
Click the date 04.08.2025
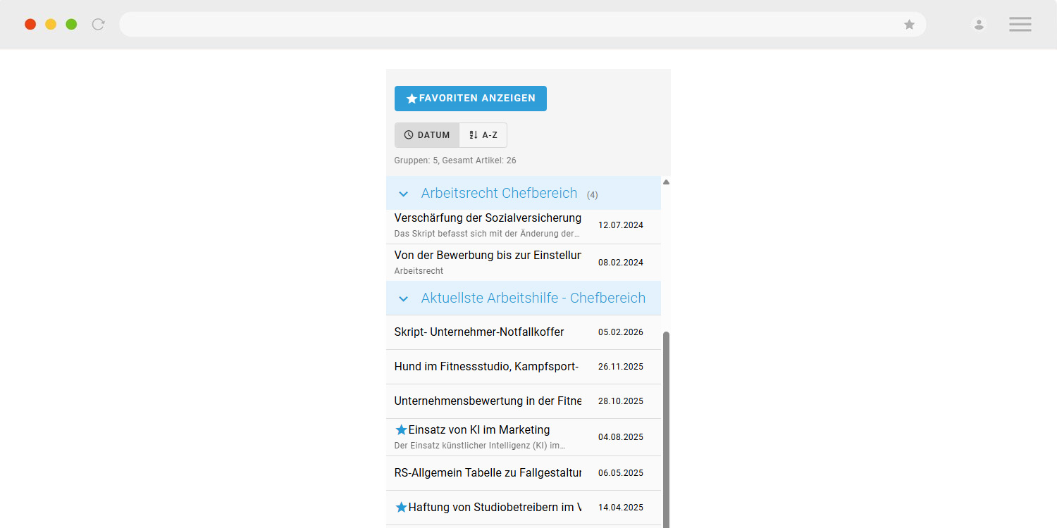621,437
